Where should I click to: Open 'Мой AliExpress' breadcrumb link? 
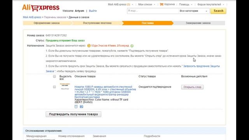coord(32,17)
